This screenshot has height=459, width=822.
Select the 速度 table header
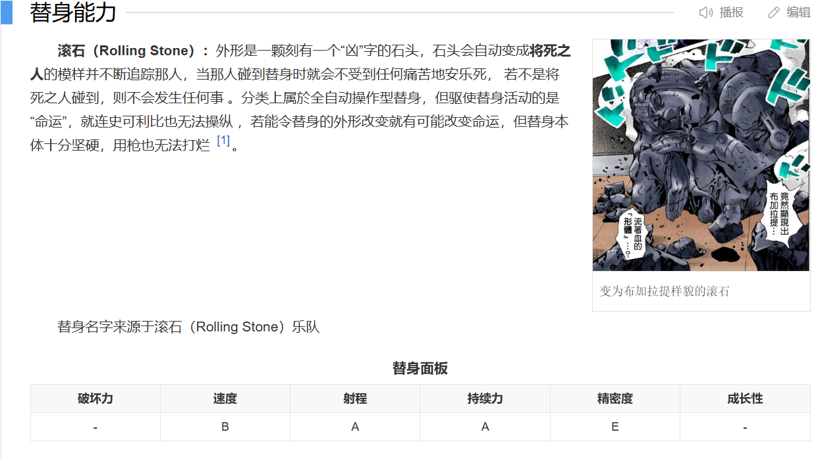(225, 399)
